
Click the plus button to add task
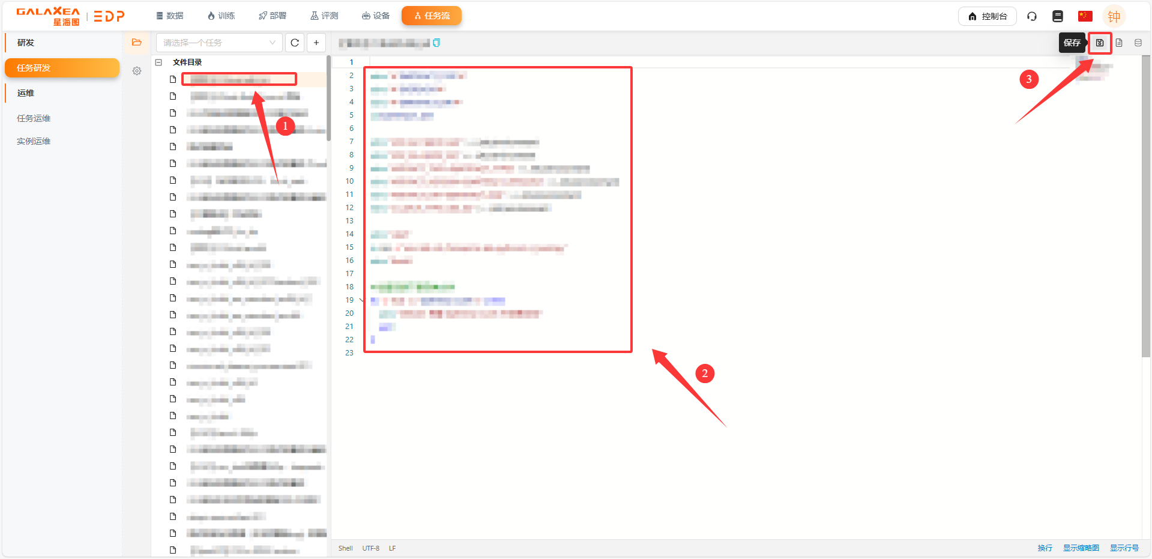[316, 43]
